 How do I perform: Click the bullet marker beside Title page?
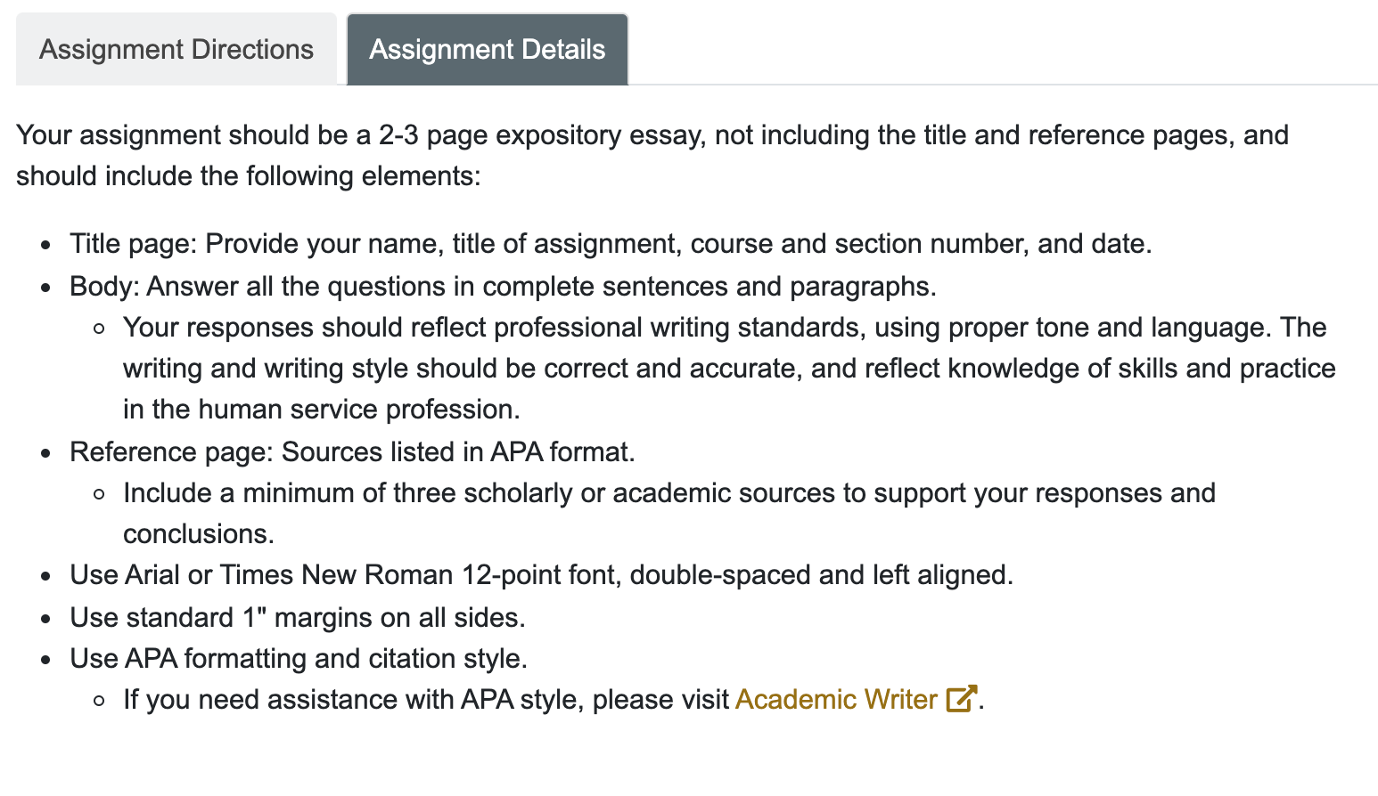pos(47,245)
